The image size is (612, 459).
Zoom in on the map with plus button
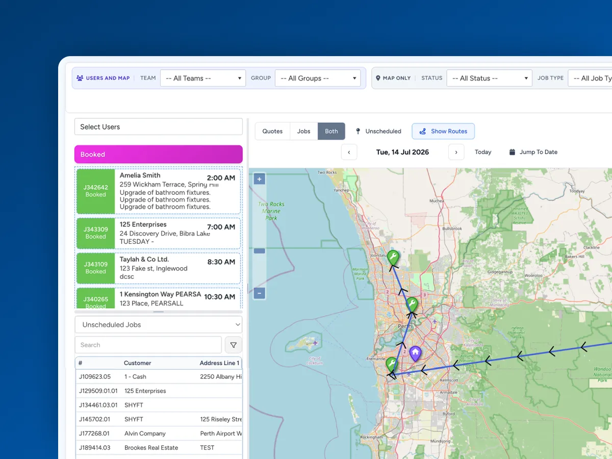pyautogui.click(x=260, y=179)
